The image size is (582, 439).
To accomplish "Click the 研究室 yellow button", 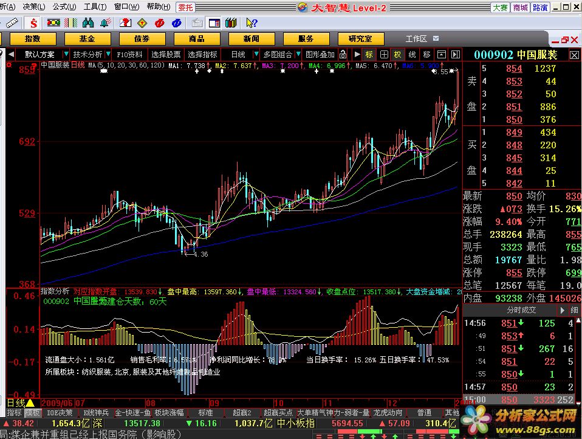I will coord(361,39).
